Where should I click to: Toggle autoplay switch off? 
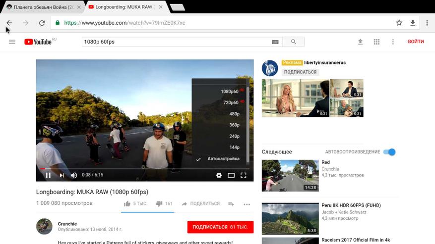(389, 152)
